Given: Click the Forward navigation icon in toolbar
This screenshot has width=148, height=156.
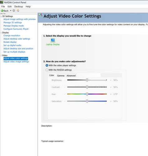Looking at the screenshot, I should (x=14, y=11).
